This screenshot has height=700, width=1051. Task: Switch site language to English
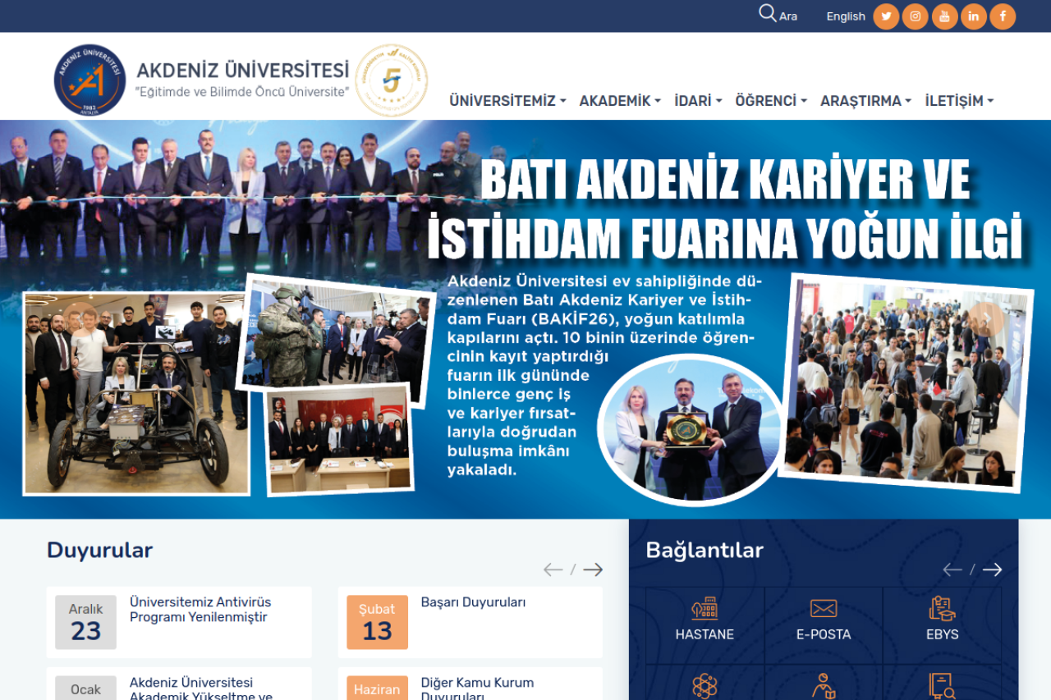tap(846, 16)
